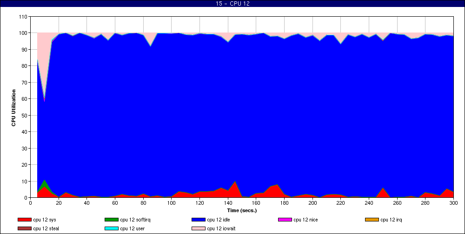Click the y-axis tick value 50
Screen dimensions: 465x234
24,115
